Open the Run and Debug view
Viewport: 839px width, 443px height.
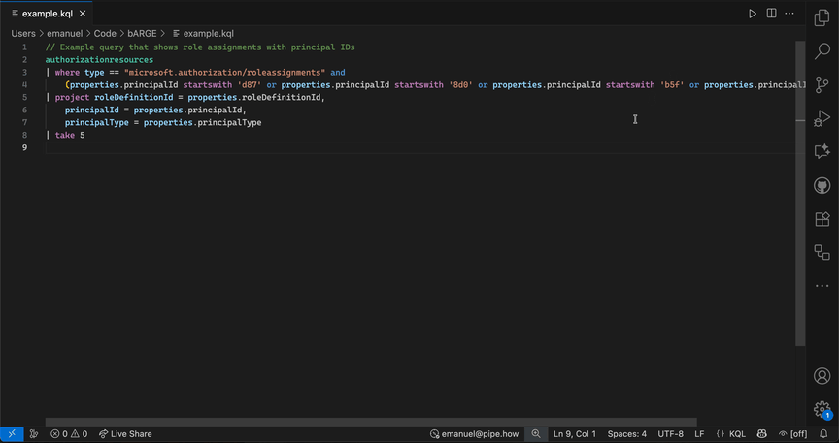pos(822,118)
